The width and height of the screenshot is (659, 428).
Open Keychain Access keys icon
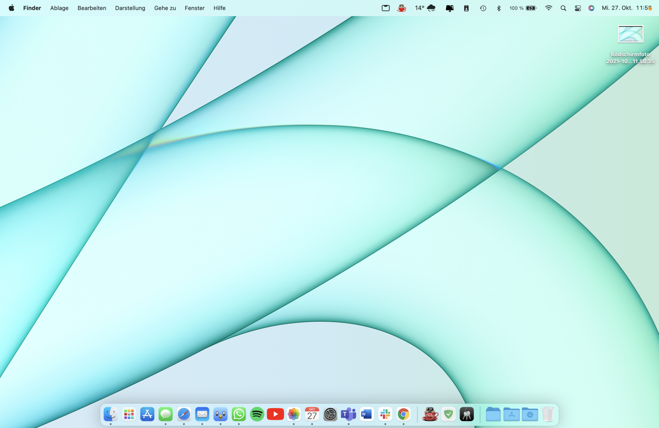[x=467, y=414]
